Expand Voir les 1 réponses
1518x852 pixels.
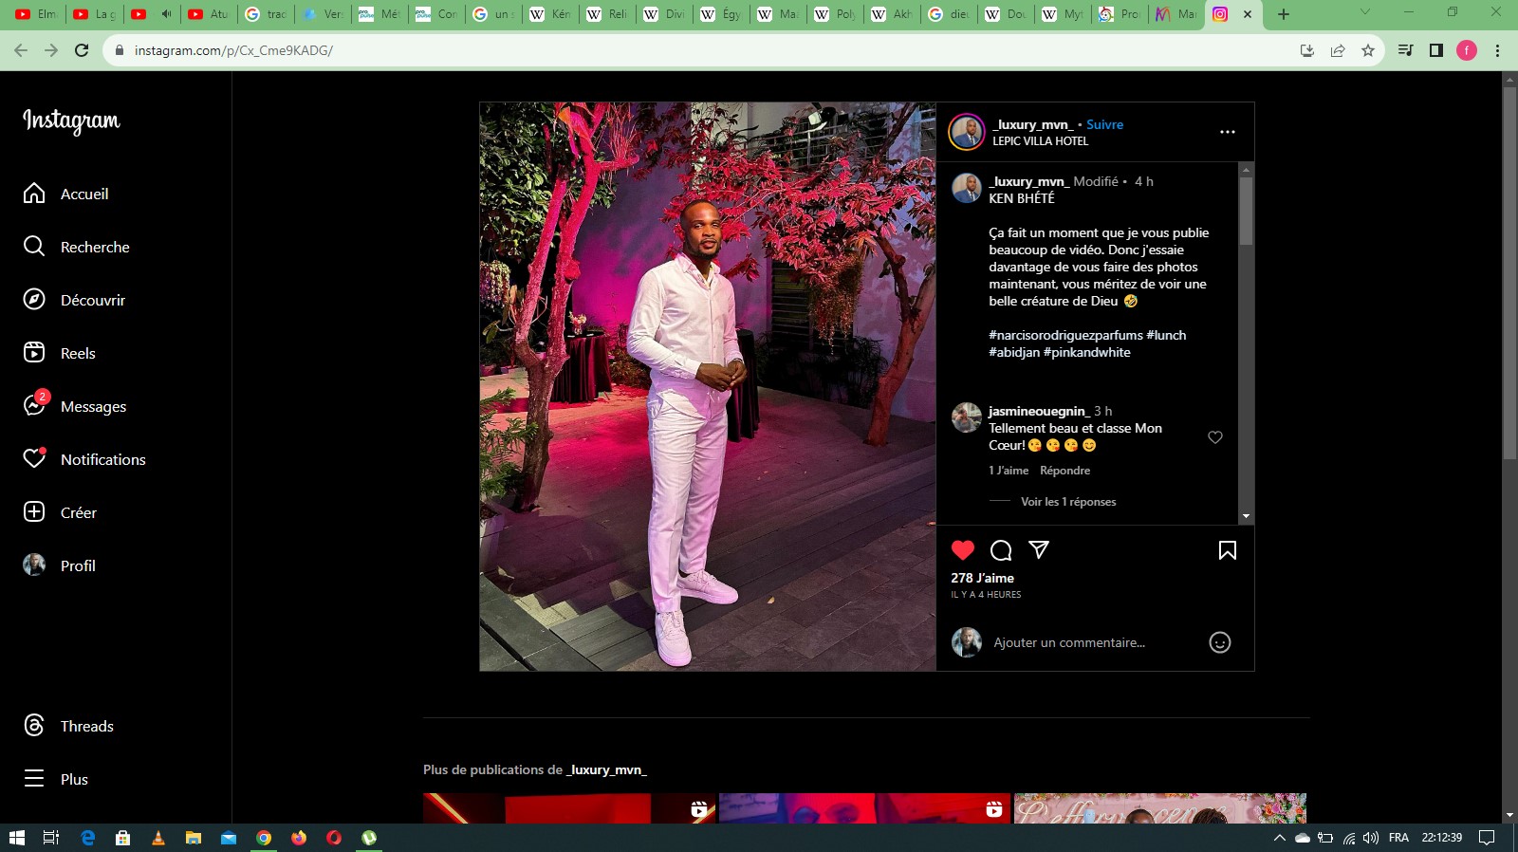click(x=1067, y=502)
